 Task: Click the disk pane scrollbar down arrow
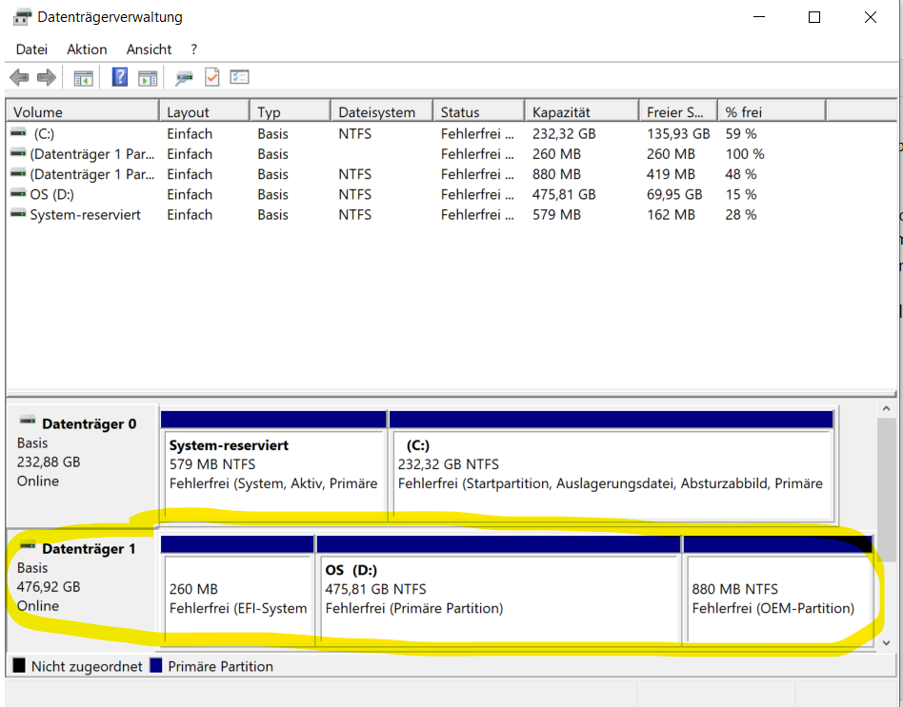(x=886, y=643)
